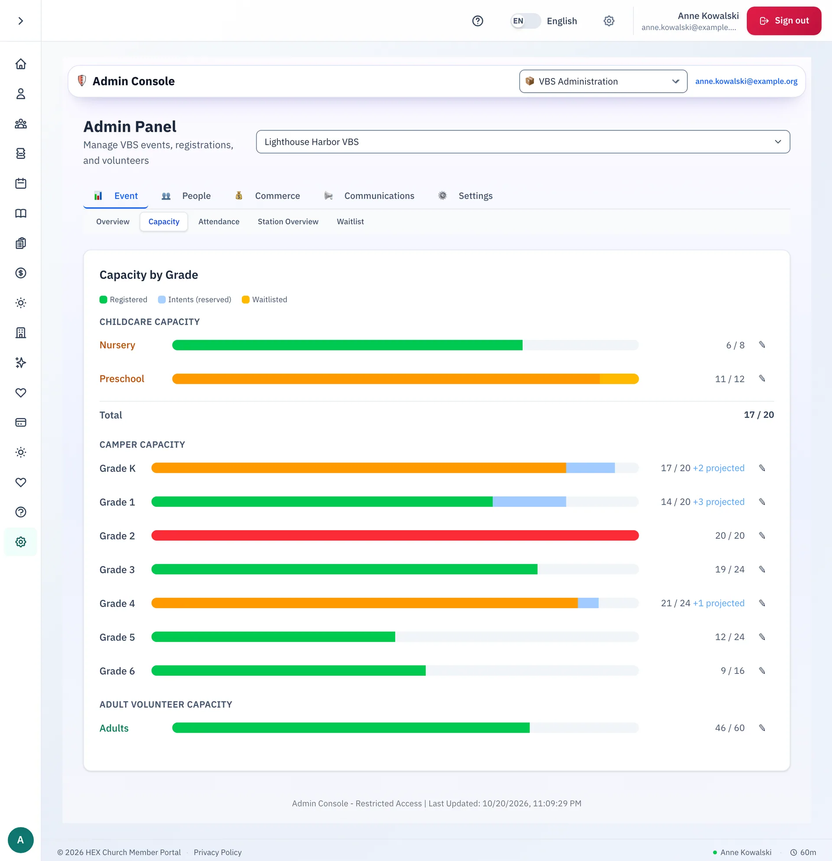Expand the sidebar with the chevron arrow
The image size is (832, 861).
point(21,21)
